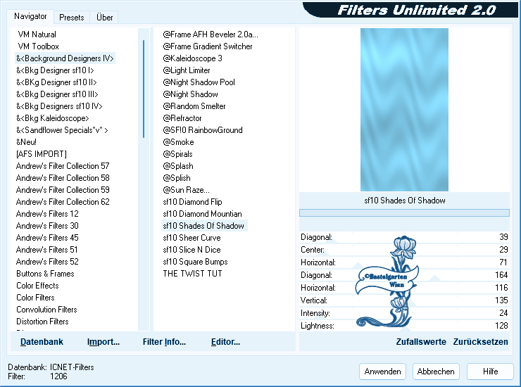Adjust the Center slider showing 29

(x=404, y=250)
